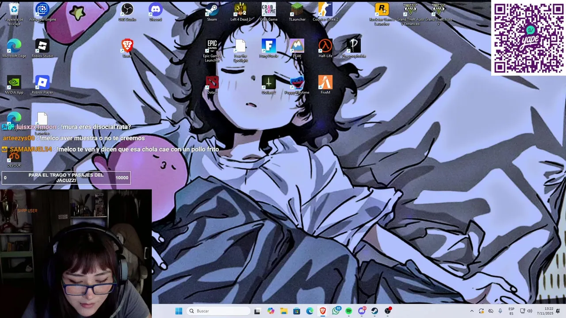This screenshot has width=566, height=318.
Task: Open the Epic Games Launcher shortcut
Action: coord(212,50)
